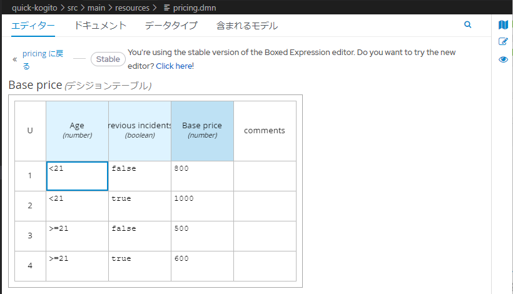Click row number 3 cell

pos(30,236)
